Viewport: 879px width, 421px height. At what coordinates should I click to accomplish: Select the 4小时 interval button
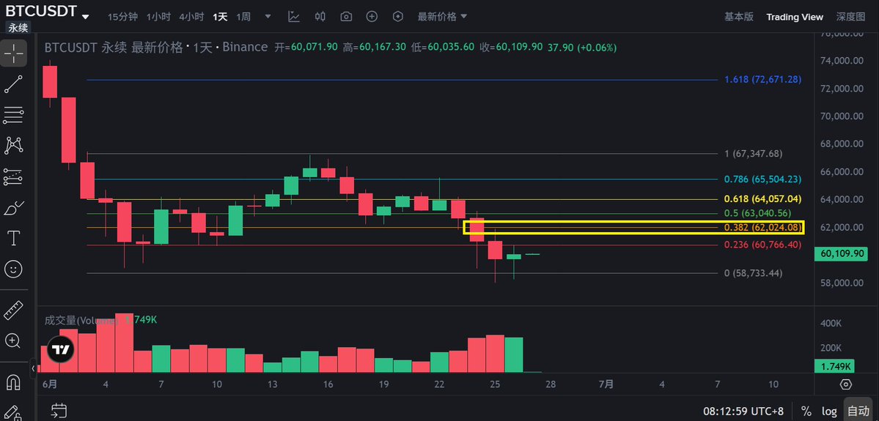pyautogui.click(x=191, y=17)
